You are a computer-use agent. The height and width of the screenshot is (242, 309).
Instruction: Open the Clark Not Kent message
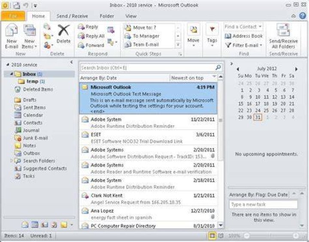(x=148, y=199)
